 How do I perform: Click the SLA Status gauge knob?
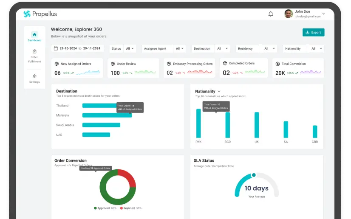(x=254, y=175)
